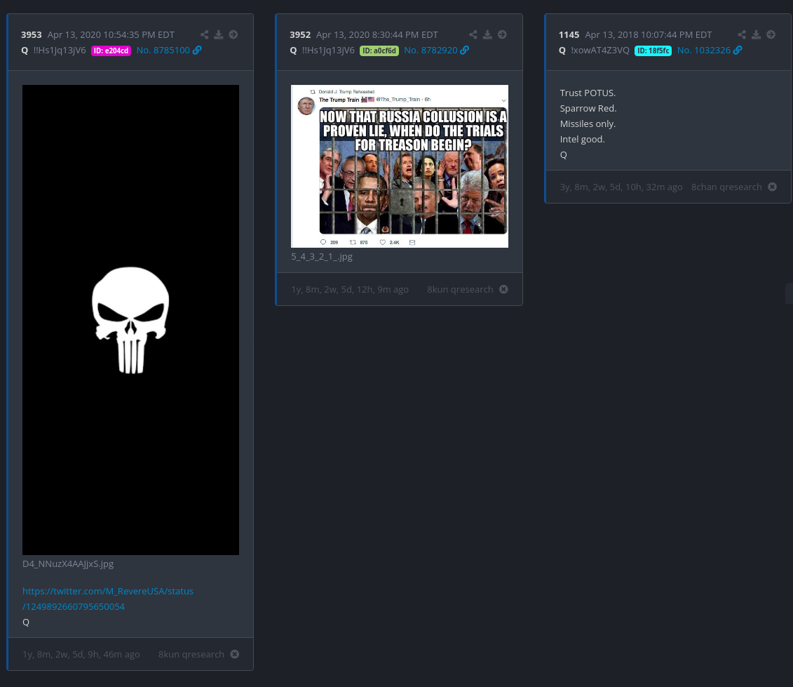Click the 8kun qresearch label on post 3952
This screenshot has height=687, width=793.
point(460,289)
